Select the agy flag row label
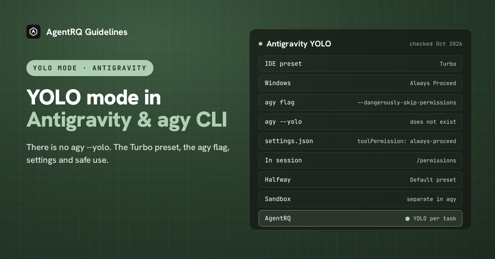 click(x=280, y=102)
